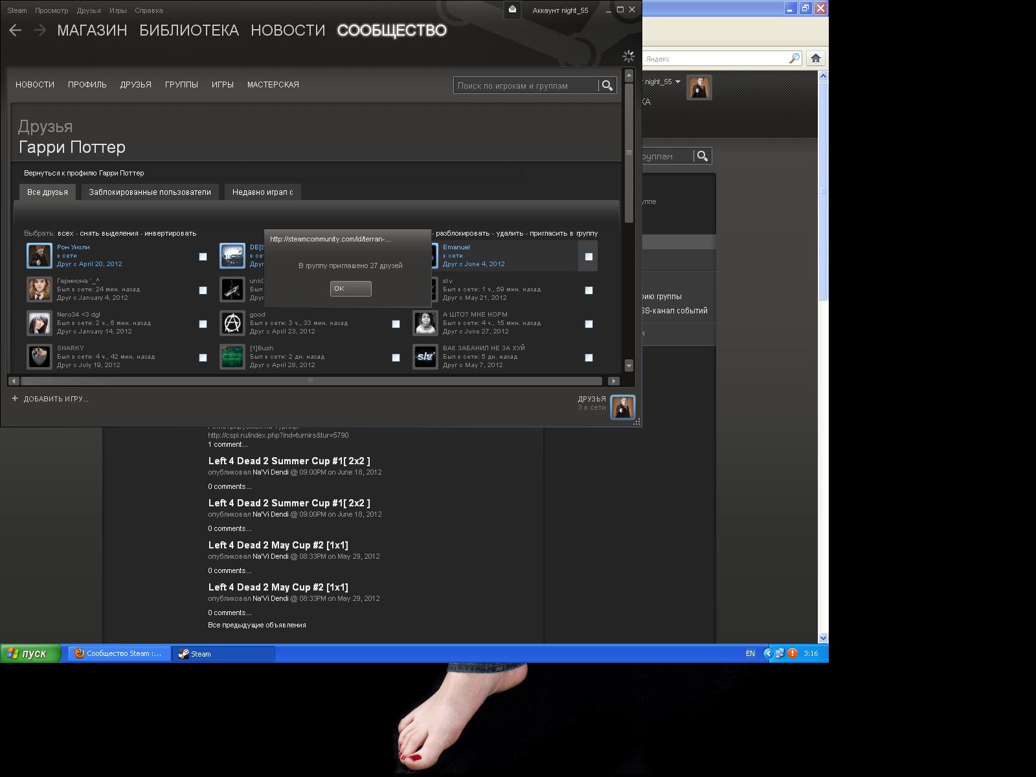Screen dimensions: 1036x777
Task: Open friends list via bottom-right avatar
Action: pyautogui.click(x=623, y=407)
